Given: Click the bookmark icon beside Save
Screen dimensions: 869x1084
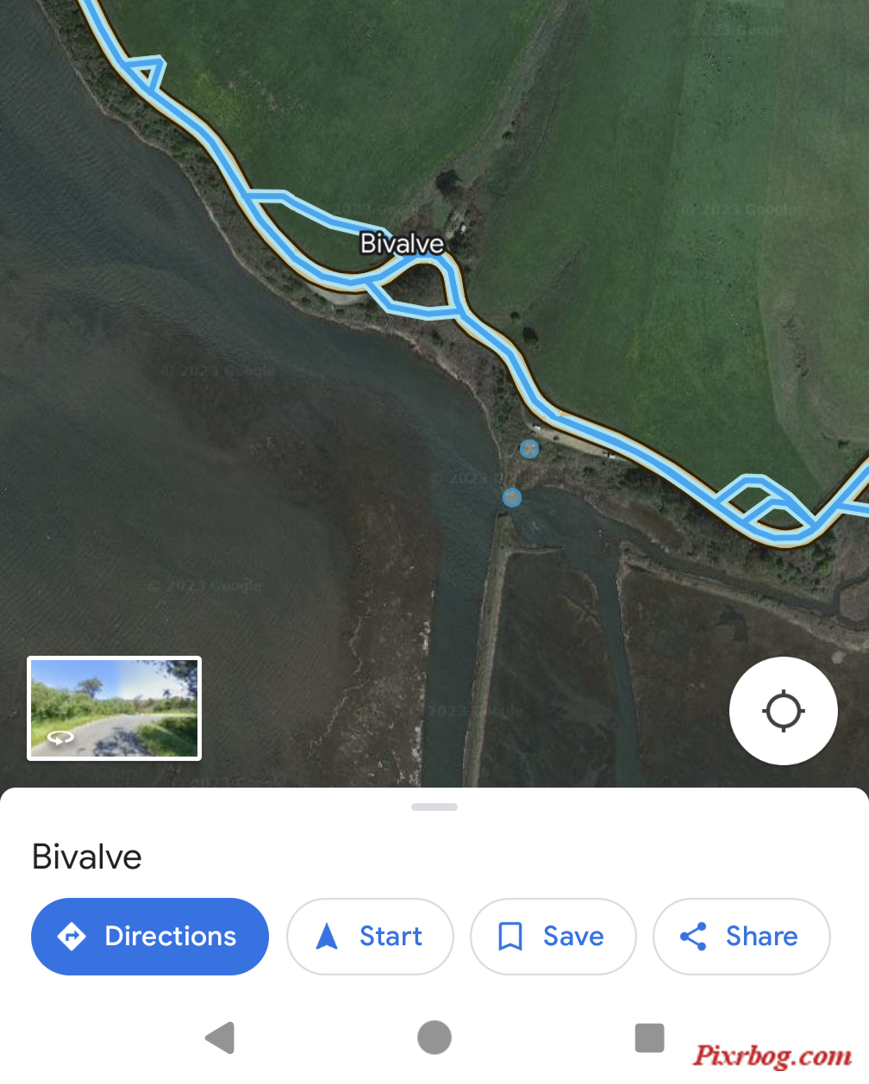Looking at the screenshot, I should [x=510, y=937].
